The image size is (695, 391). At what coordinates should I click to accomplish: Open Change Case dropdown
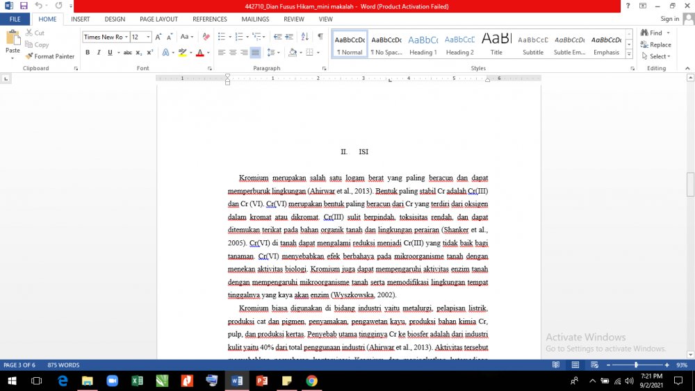pyautogui.click(x=186, y=37)
